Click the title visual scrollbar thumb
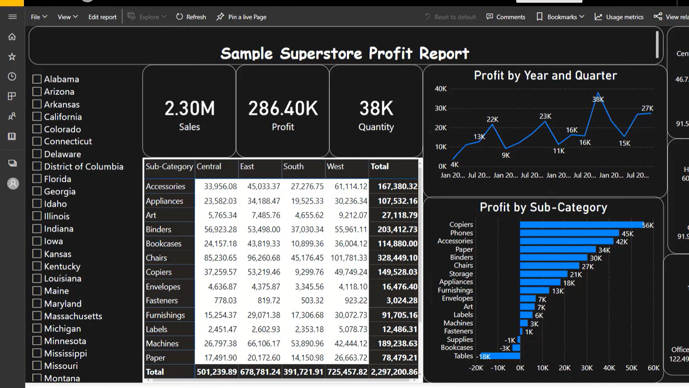This screenshot has height=388, width=689. coord(657,44)
